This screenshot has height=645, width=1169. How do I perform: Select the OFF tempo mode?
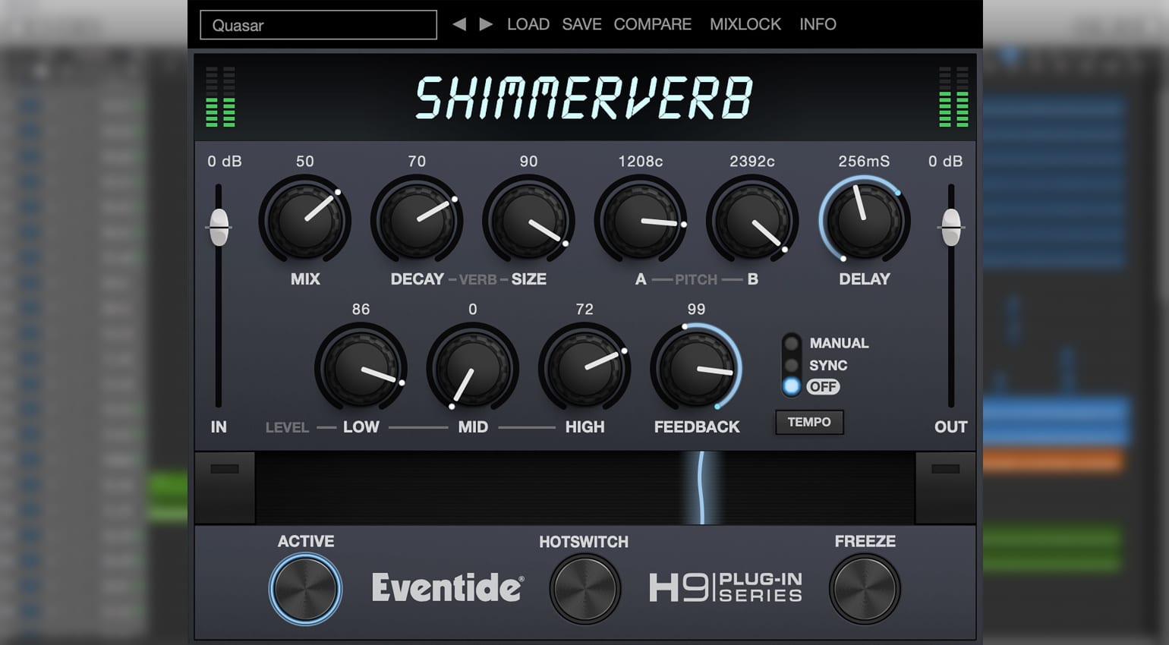point(792,386)
